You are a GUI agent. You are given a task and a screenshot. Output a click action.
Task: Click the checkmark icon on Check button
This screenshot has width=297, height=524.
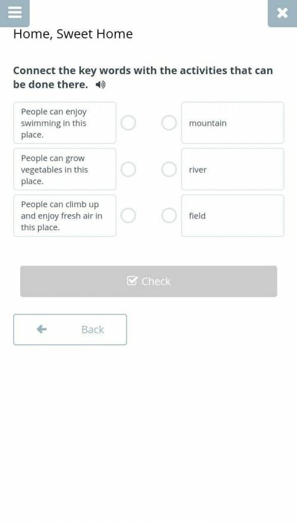(132, 281)
